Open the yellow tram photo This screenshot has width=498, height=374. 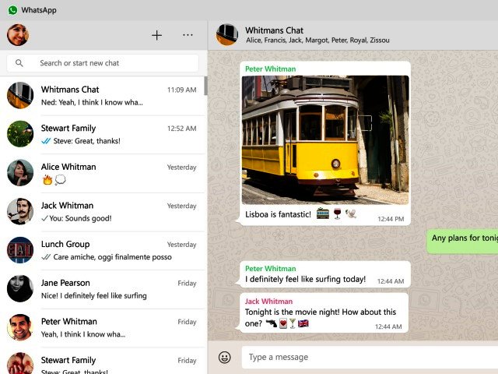pyautogui.click(x=325, y=140)
